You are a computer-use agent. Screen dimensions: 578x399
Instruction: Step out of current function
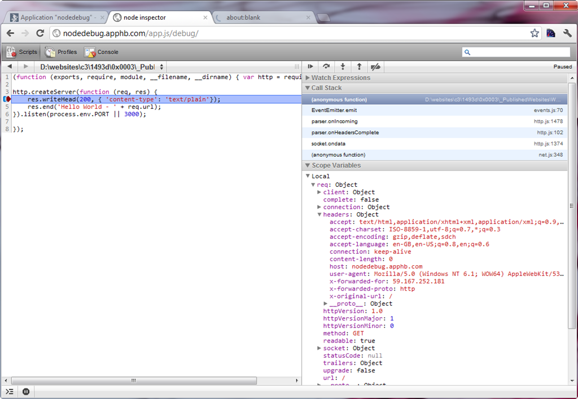[x=359, y=67]
